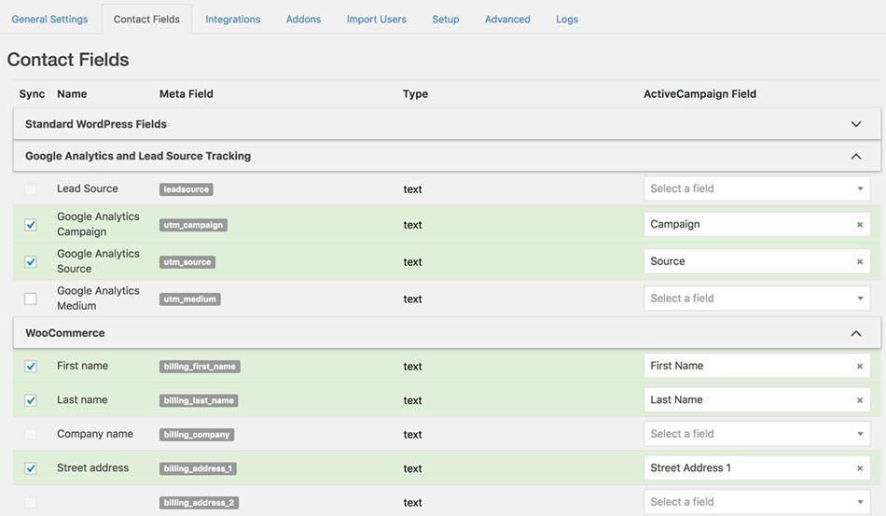Viewport: 886px width, 516px height.
Task: Enable sync for Google Analytics Medium
Action: click(x=31, y=299)
